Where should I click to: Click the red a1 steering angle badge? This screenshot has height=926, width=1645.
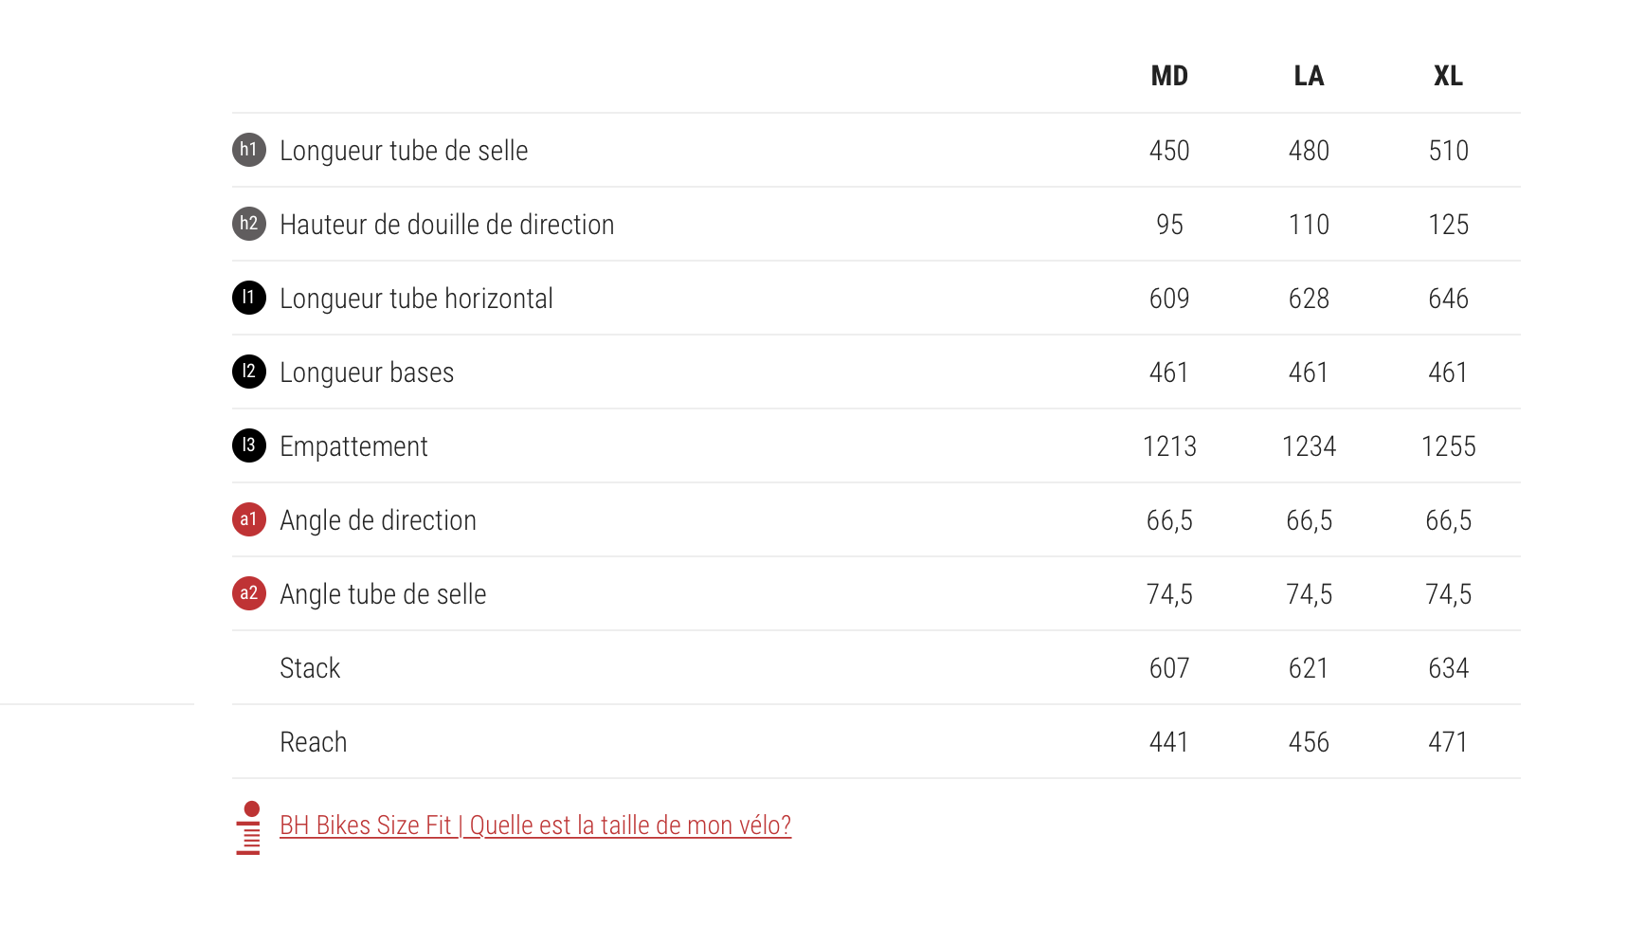249,519
